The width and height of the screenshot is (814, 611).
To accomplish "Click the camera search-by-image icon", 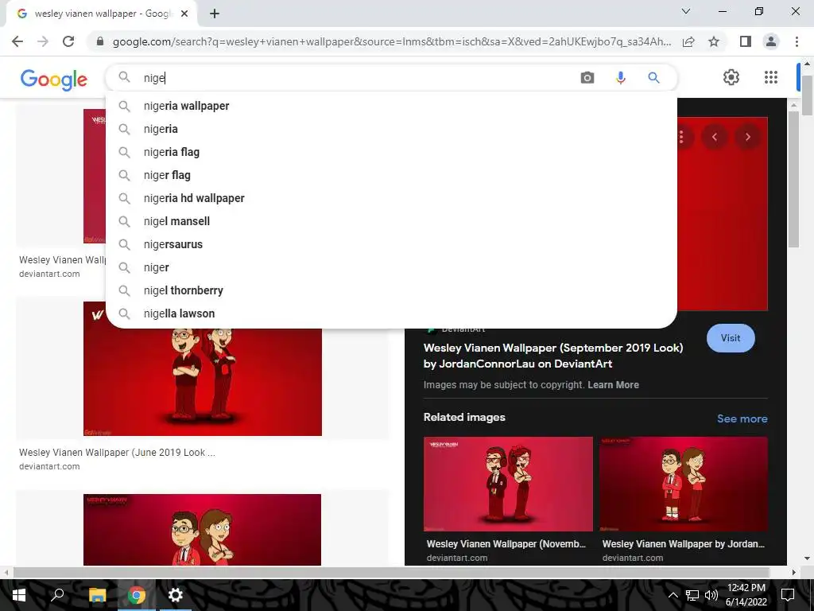I will 587,78.
